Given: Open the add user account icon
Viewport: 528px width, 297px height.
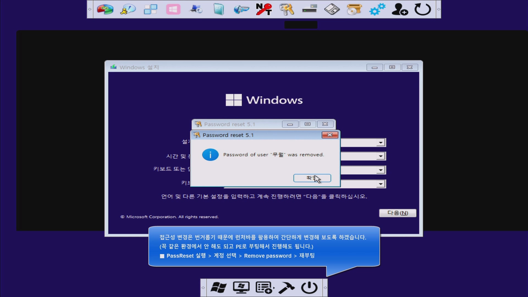Looking at the screenshot, I should click(x=400, y=9).
